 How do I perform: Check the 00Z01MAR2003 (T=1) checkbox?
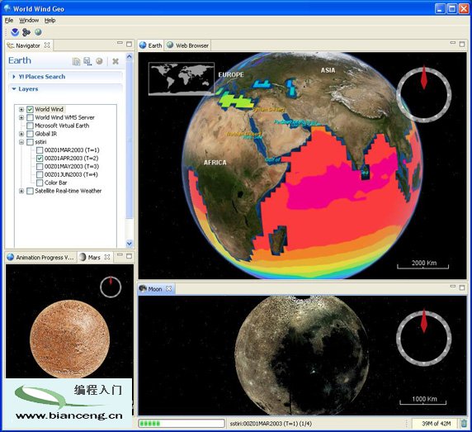tap(40, 150)
